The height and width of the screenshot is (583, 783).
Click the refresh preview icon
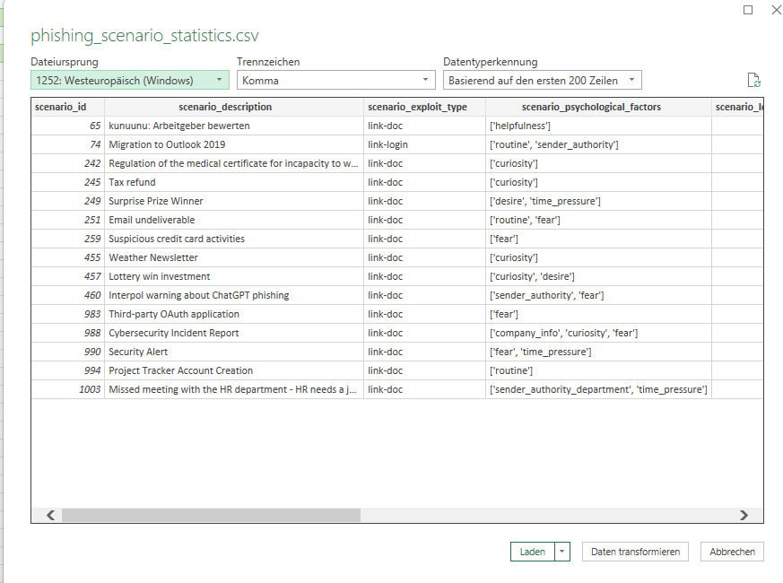(x=753, y=80)
